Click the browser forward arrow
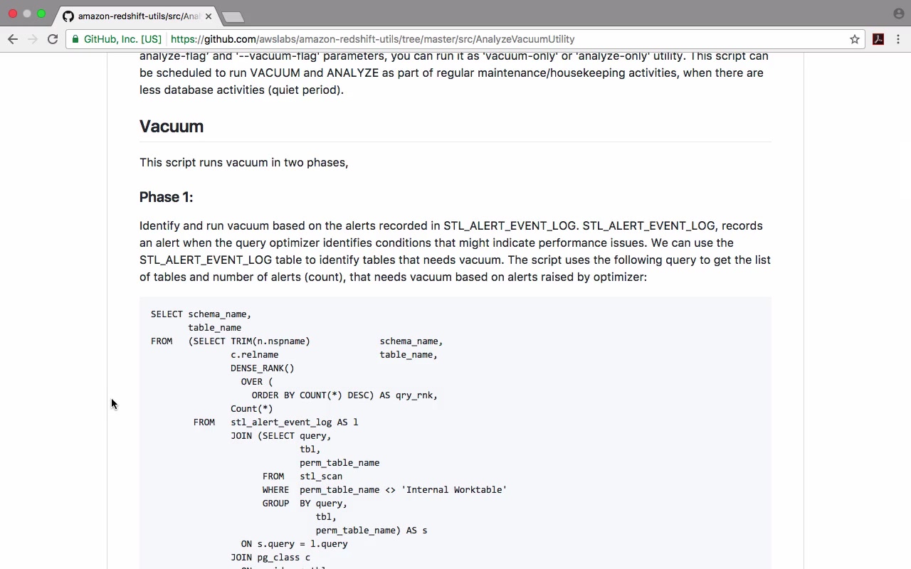 [x=32, y=39]
